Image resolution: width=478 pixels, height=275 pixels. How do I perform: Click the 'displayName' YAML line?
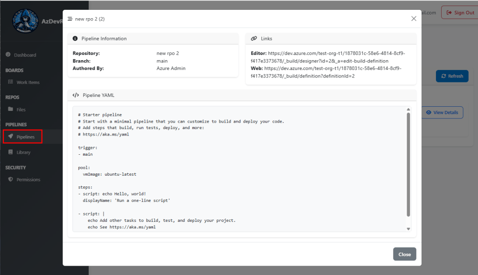(x=127, y=200)
